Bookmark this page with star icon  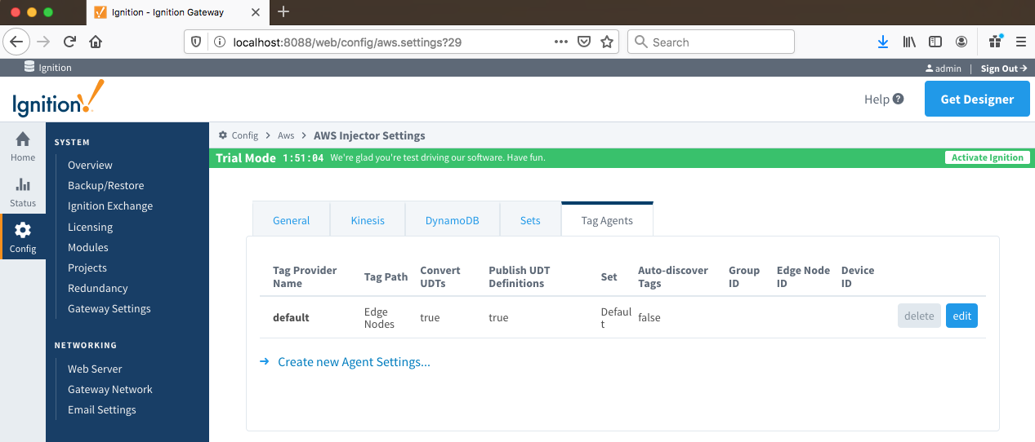point(607,42)
